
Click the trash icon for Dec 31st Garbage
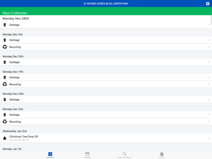tap(5, 115)
